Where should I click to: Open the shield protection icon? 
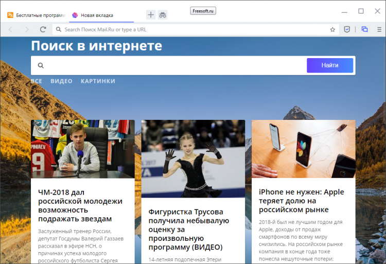click(347, 30)
